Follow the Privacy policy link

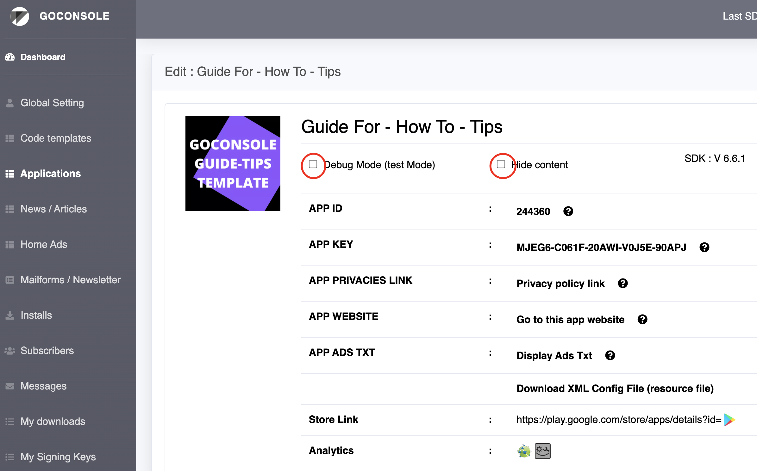[x=560, y=283]
